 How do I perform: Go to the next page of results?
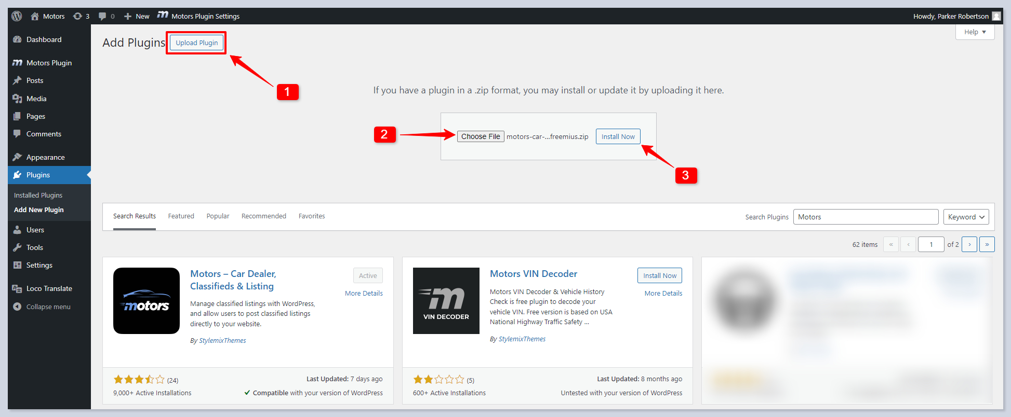pyautogui.click(x=969, y=244)
